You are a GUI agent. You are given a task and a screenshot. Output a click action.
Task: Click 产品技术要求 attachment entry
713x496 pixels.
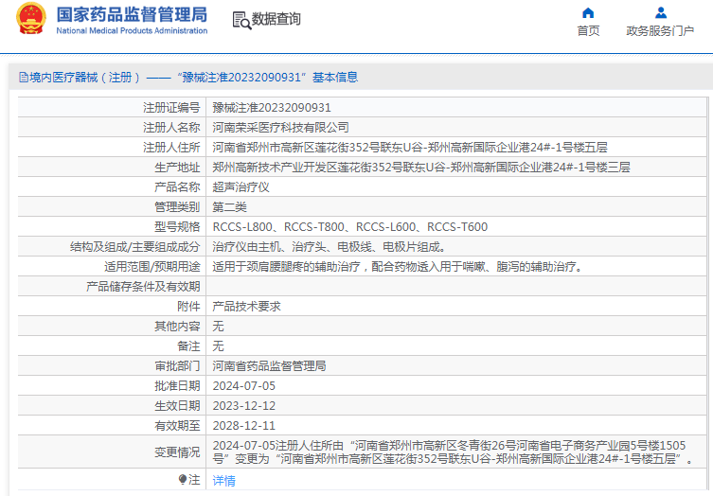pos(246,307)
